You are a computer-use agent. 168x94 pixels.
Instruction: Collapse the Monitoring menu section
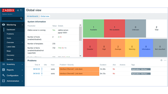click(x=22, y=25)
